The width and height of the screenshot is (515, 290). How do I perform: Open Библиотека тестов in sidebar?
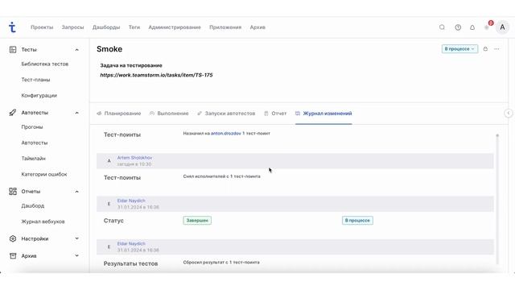[45, 64]
